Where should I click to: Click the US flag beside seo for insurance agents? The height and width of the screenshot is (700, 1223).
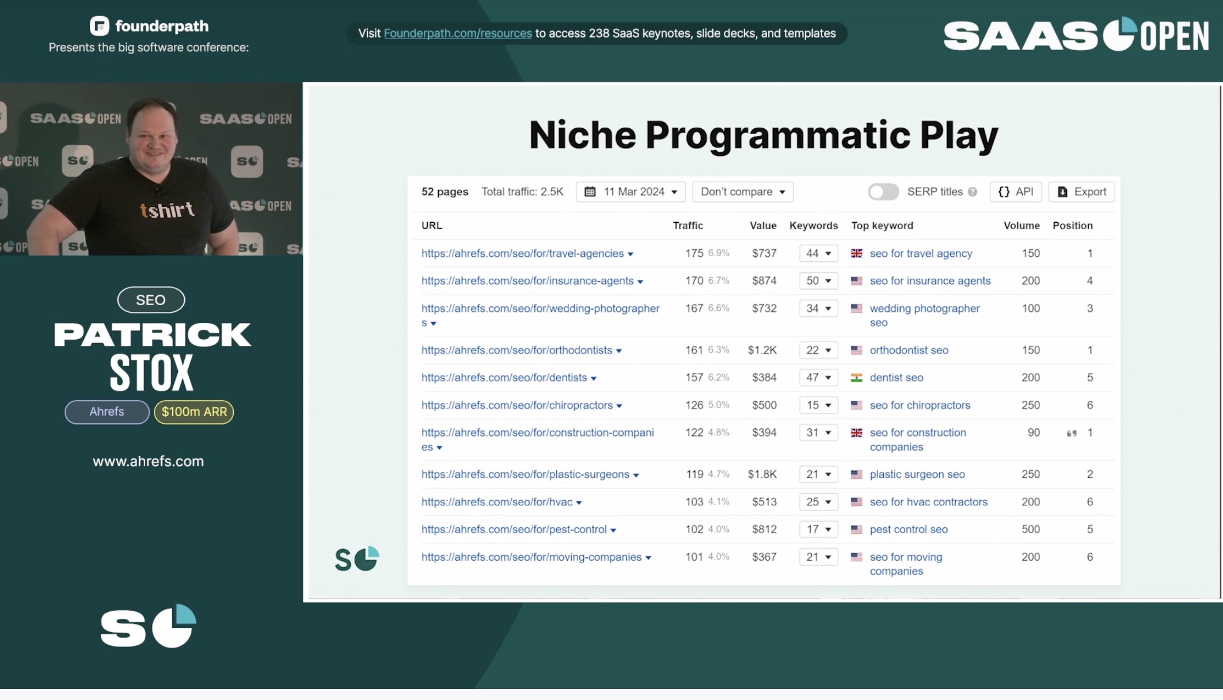(x=857, y=281)
